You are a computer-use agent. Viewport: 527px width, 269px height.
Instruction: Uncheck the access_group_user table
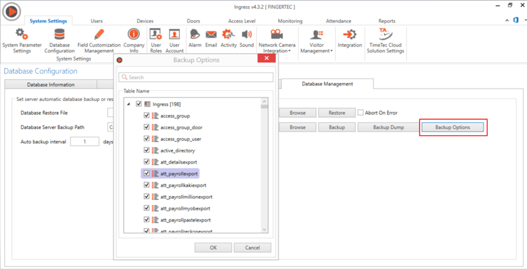pyautogui.click(x=146, y=138)
